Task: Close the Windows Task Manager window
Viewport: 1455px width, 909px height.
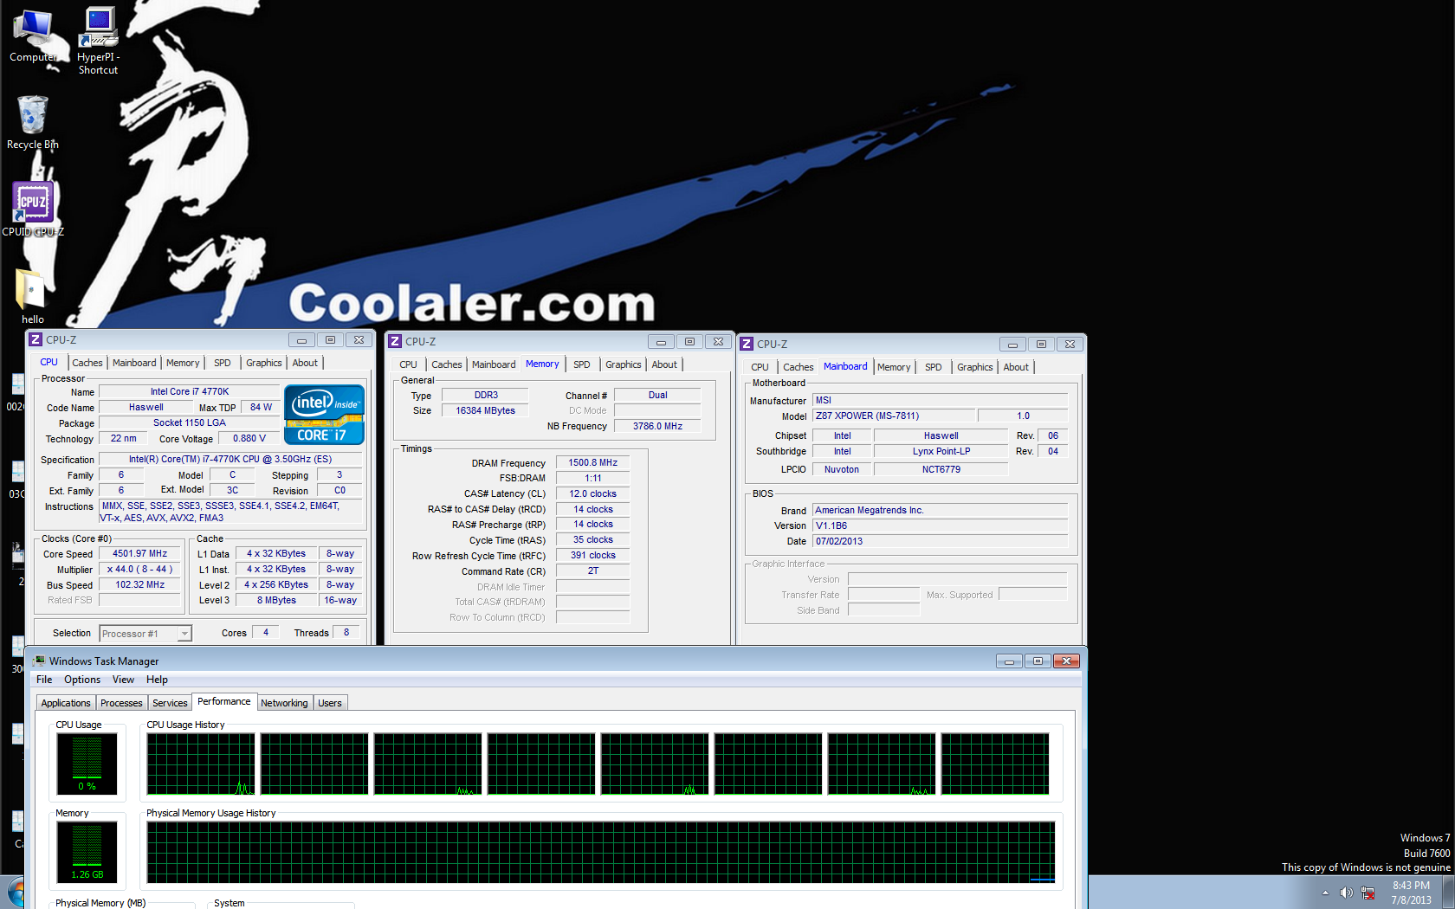Action: tap(1066, 661)
